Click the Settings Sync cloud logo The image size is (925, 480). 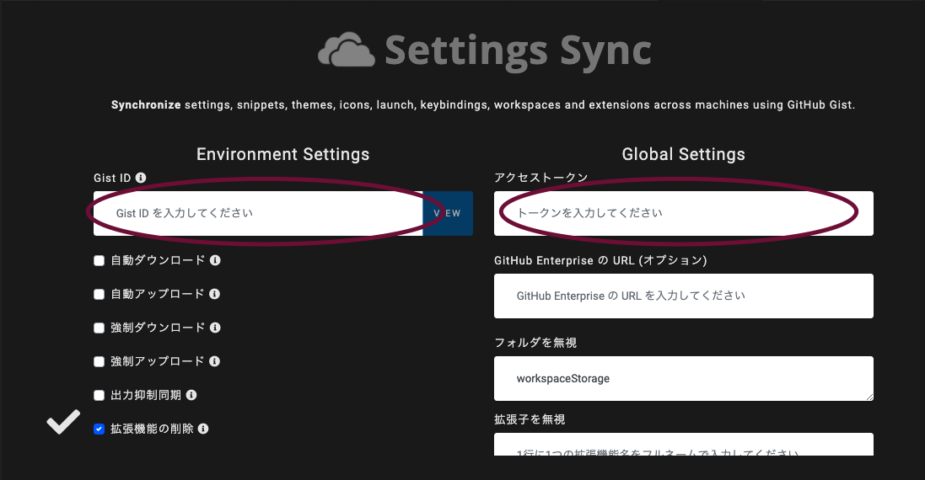347,50
